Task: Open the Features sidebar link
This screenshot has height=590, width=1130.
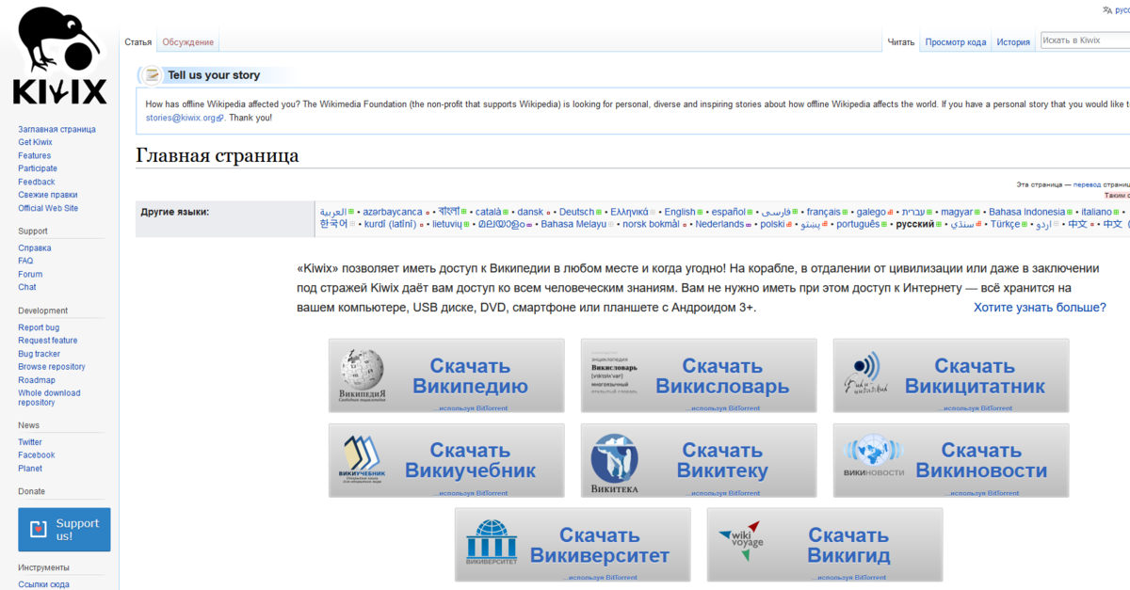Action: tap(34, 155)
